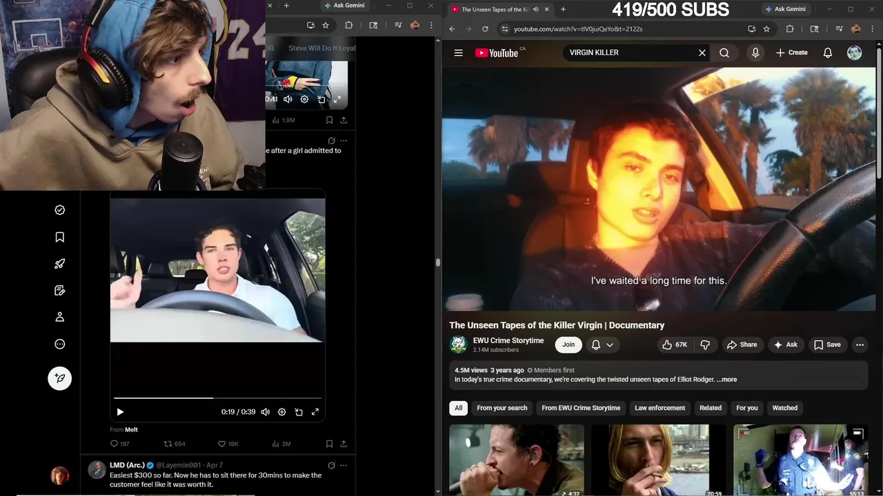Go back in the YouTube window
883x496 pixels.
pos(452,29)
